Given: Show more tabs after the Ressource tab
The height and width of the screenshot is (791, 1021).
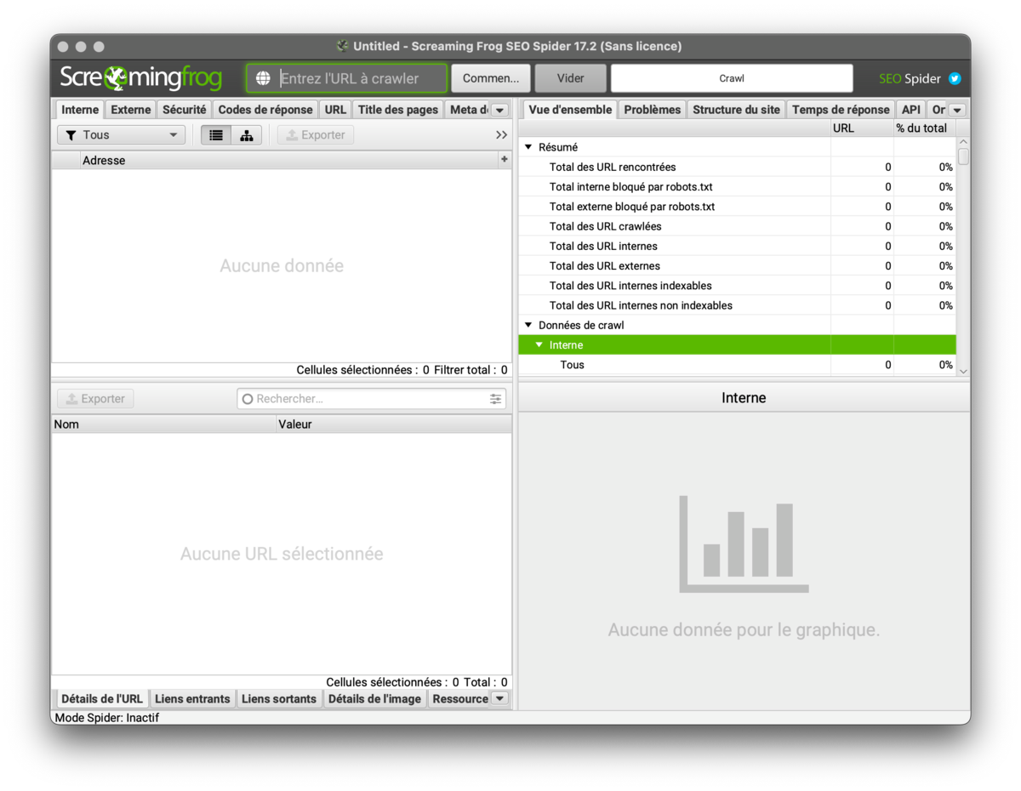Looking at the screenshot, I should coord(500,698).
